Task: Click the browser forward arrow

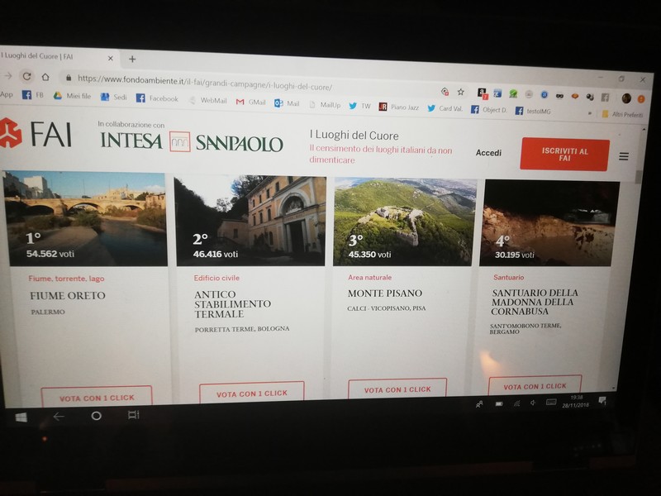Action: tap(7, 76)
